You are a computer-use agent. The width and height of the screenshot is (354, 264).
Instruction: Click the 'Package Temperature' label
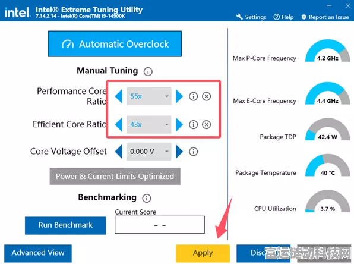point(265,173)
